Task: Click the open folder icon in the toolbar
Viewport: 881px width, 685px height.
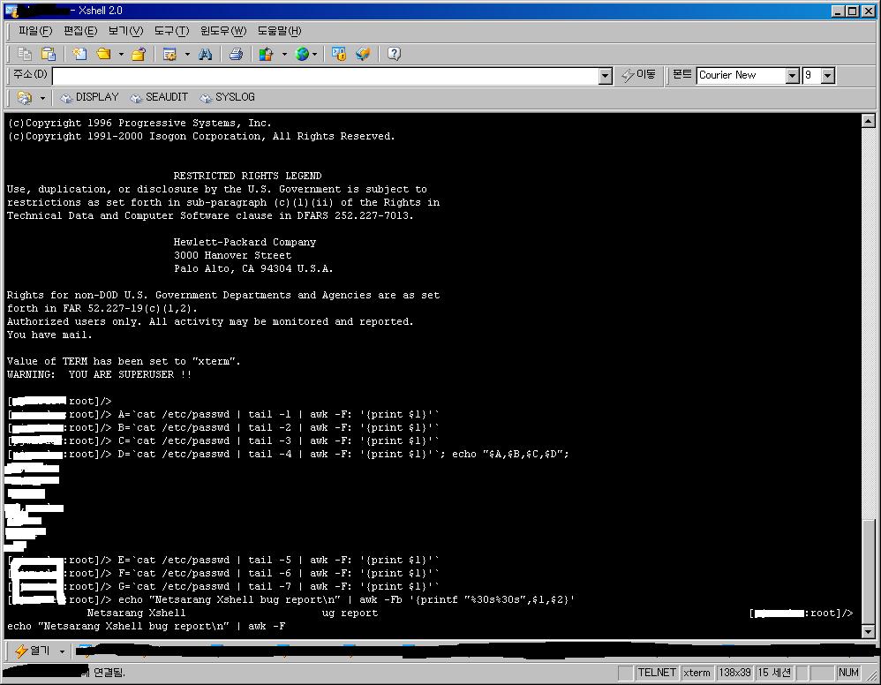Action: tap(103, 54)
